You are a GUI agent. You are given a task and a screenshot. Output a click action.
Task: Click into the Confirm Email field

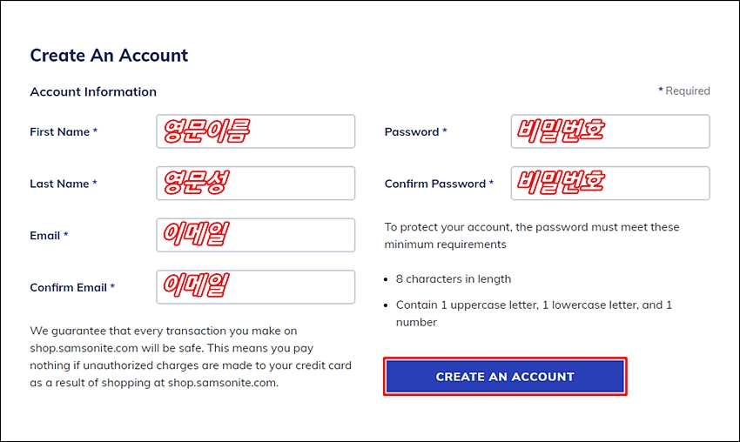point(255,287)
